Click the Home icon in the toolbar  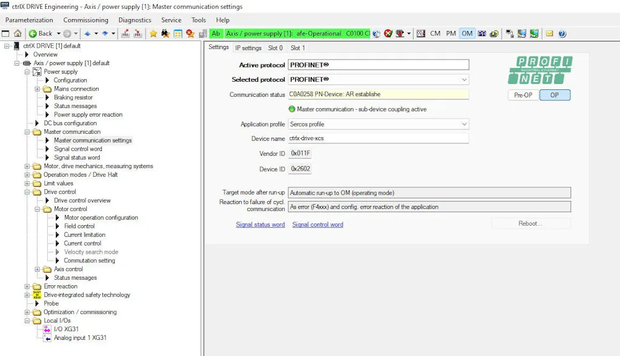(x=17, y=33)
